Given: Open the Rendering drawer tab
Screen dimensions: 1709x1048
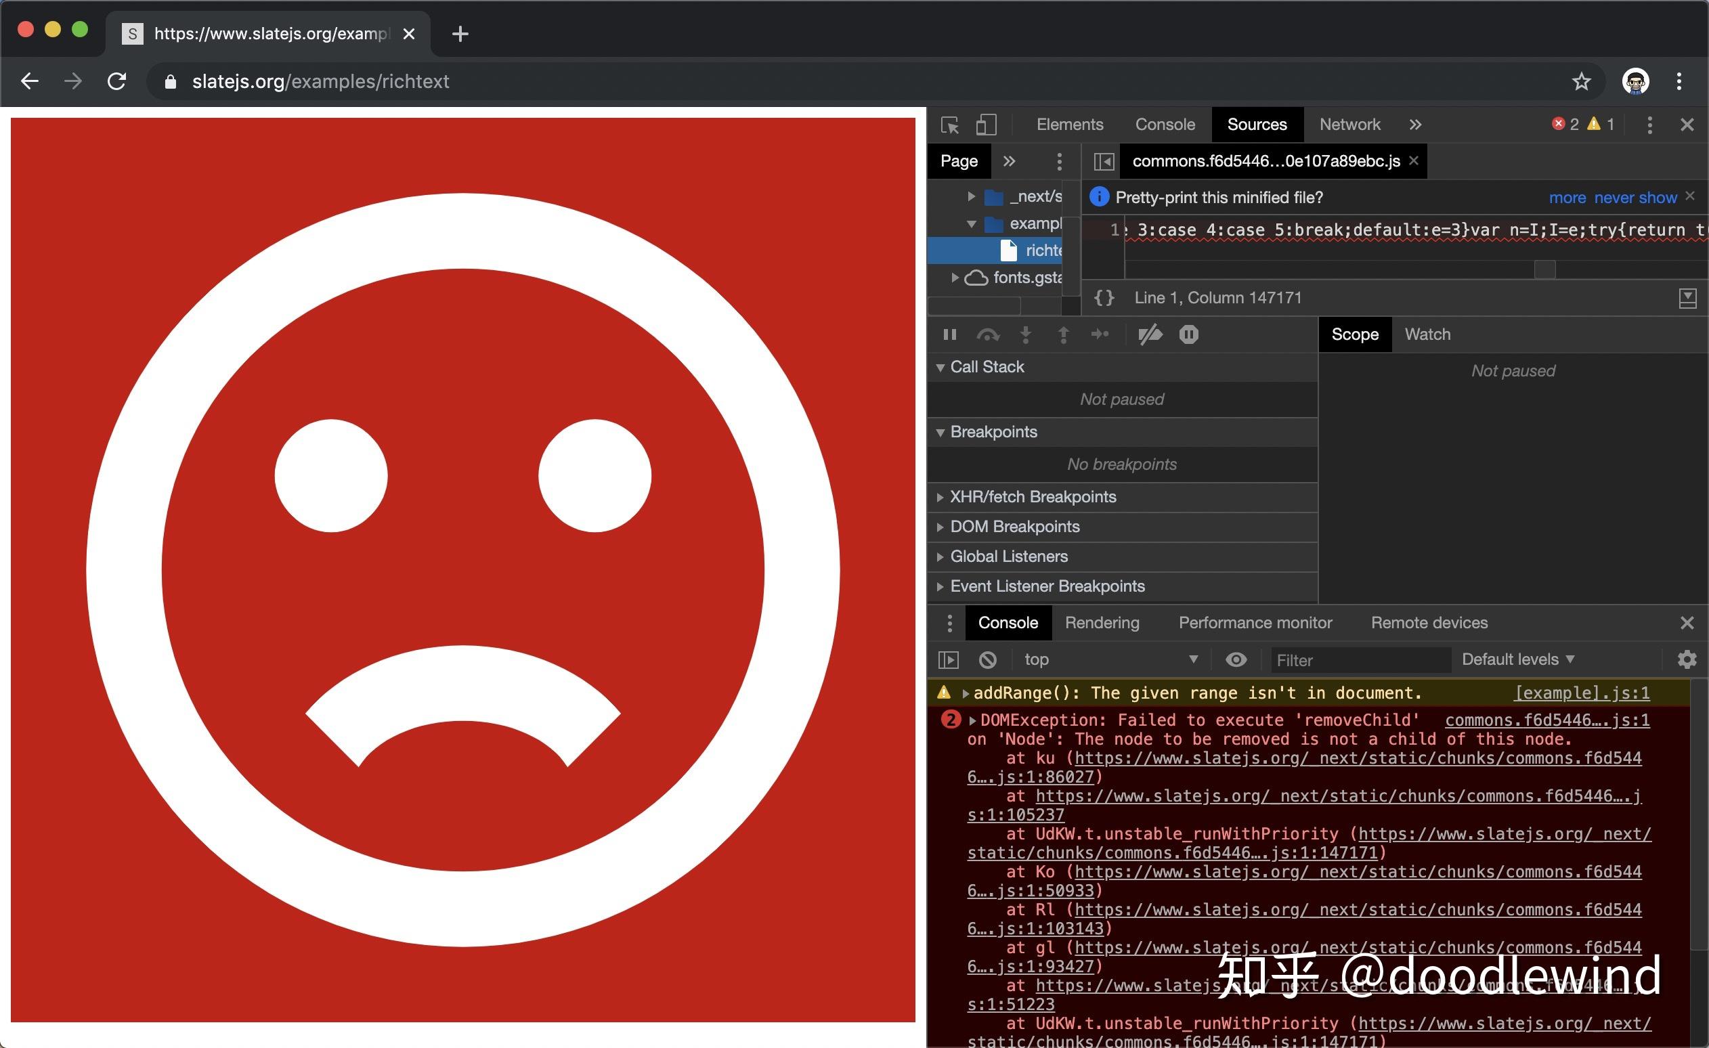Looking at the screenshot, I should pyautogui.click(x=1102, y=623).
